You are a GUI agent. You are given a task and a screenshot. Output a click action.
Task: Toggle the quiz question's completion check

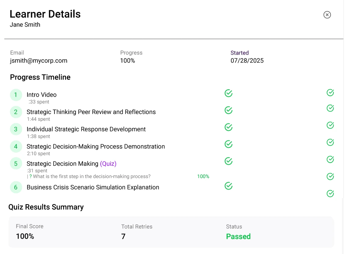[330, 176]
